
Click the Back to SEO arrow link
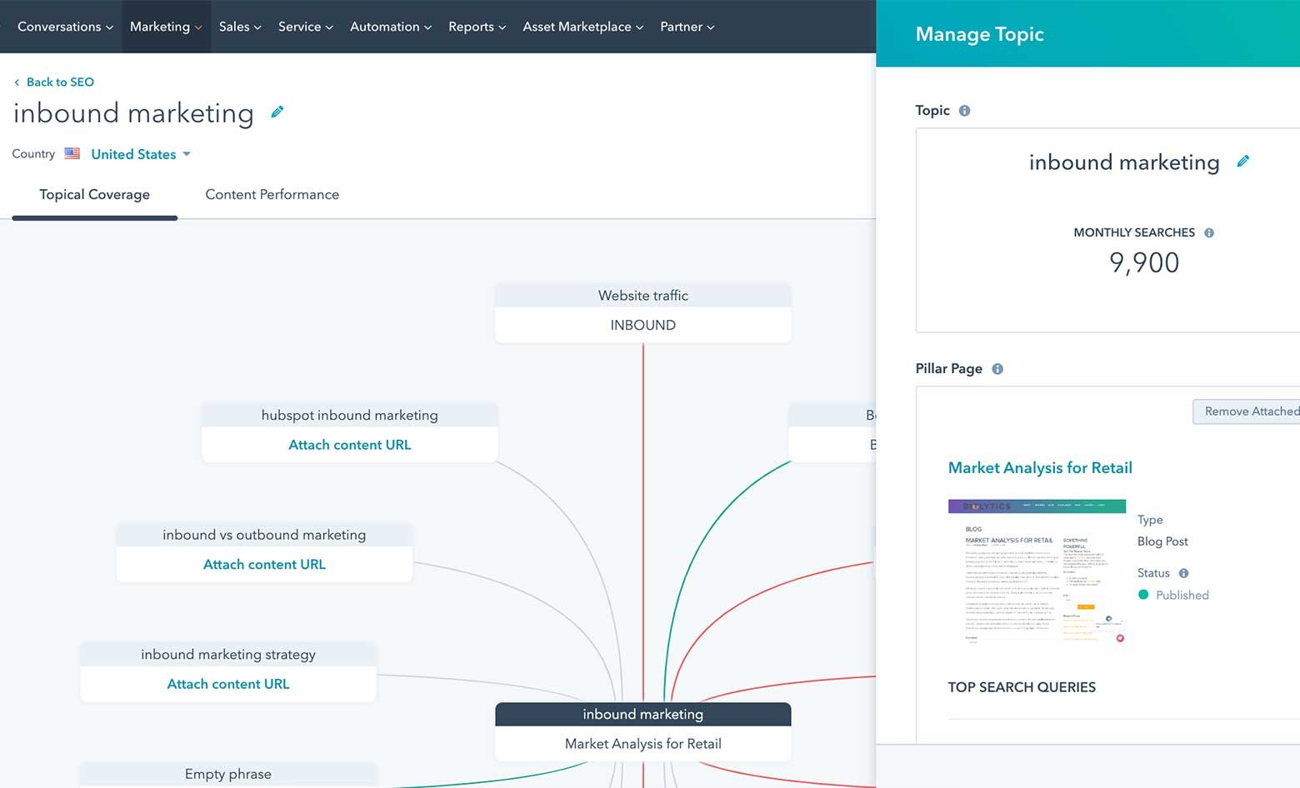point(54,82)
